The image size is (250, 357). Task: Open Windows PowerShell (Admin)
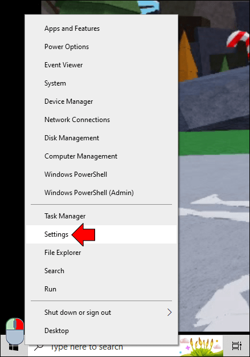101,193
